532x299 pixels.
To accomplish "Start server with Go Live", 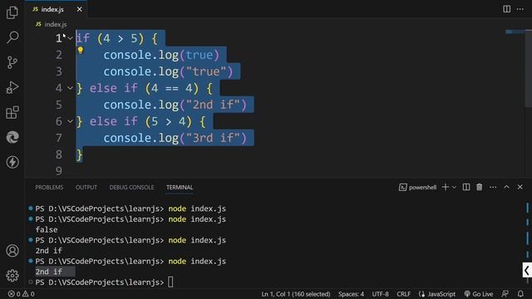I will pos(479,294).
